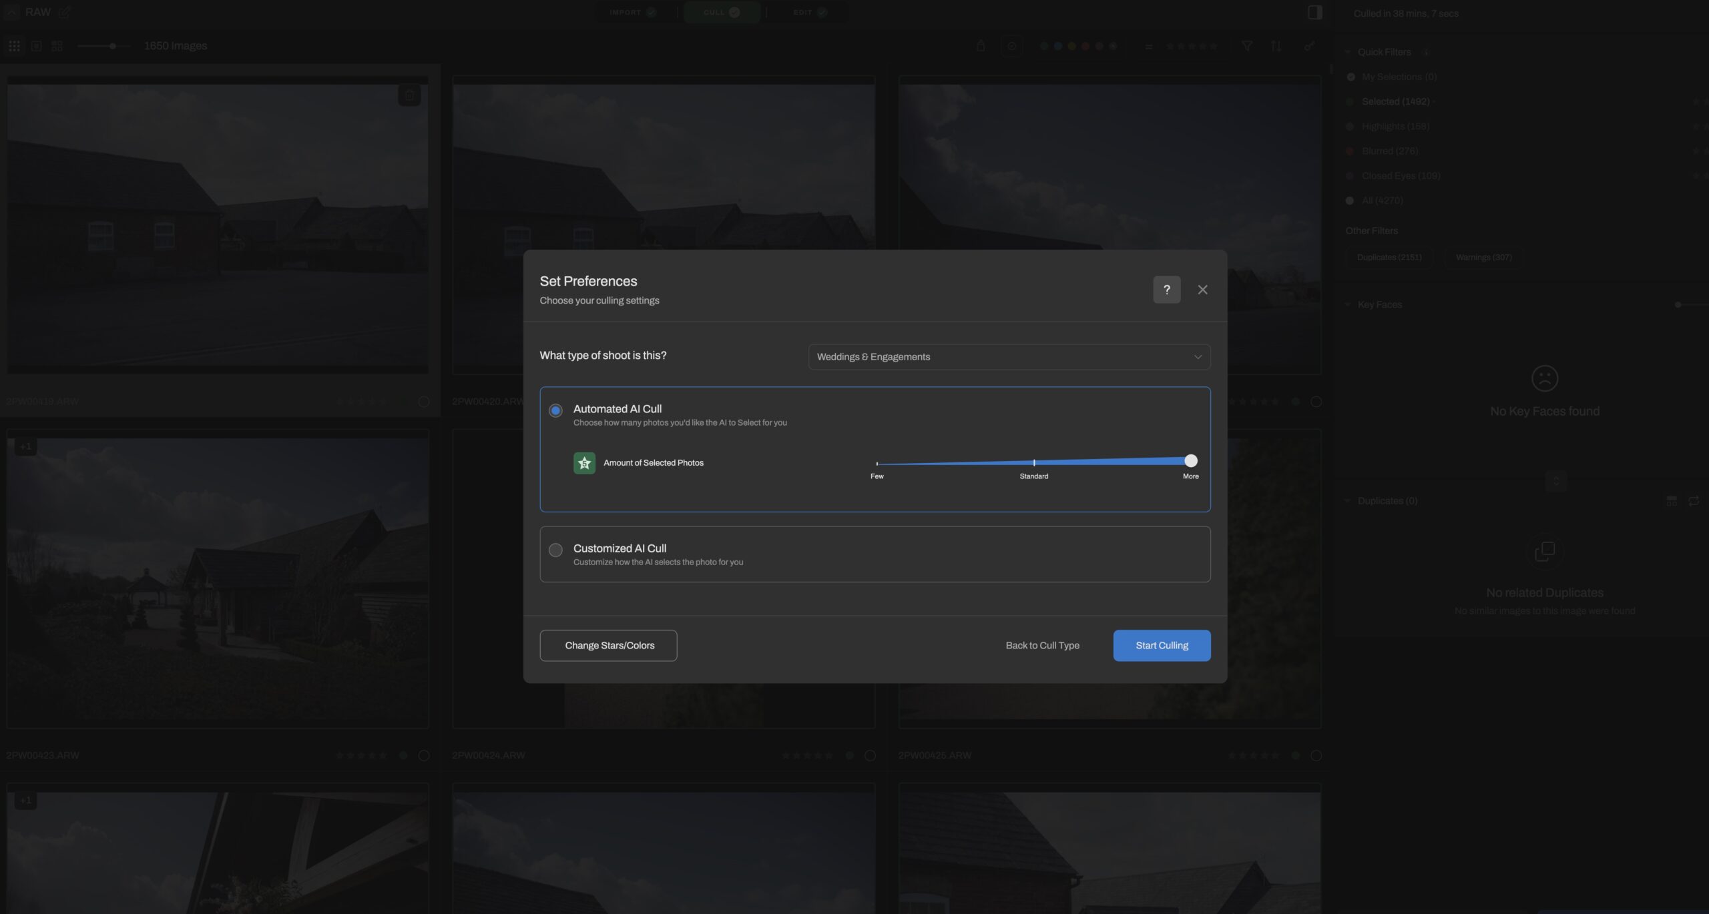The height and width of the screenshot is (914, 1709).
Task: Click the green star Selected Photos icon
Action: pyautogui.click(x=584, y=462)
